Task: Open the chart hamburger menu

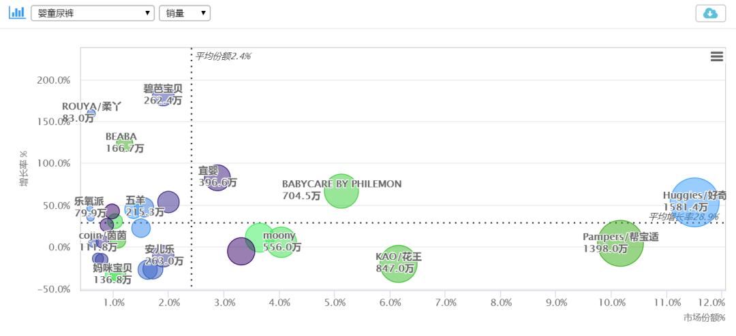Action: (x=717, y=56)
